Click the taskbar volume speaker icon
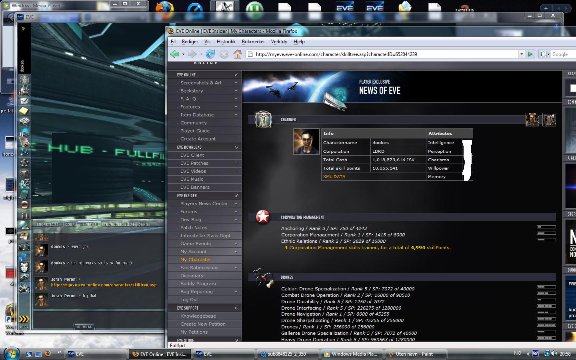 tap(554, 354)
